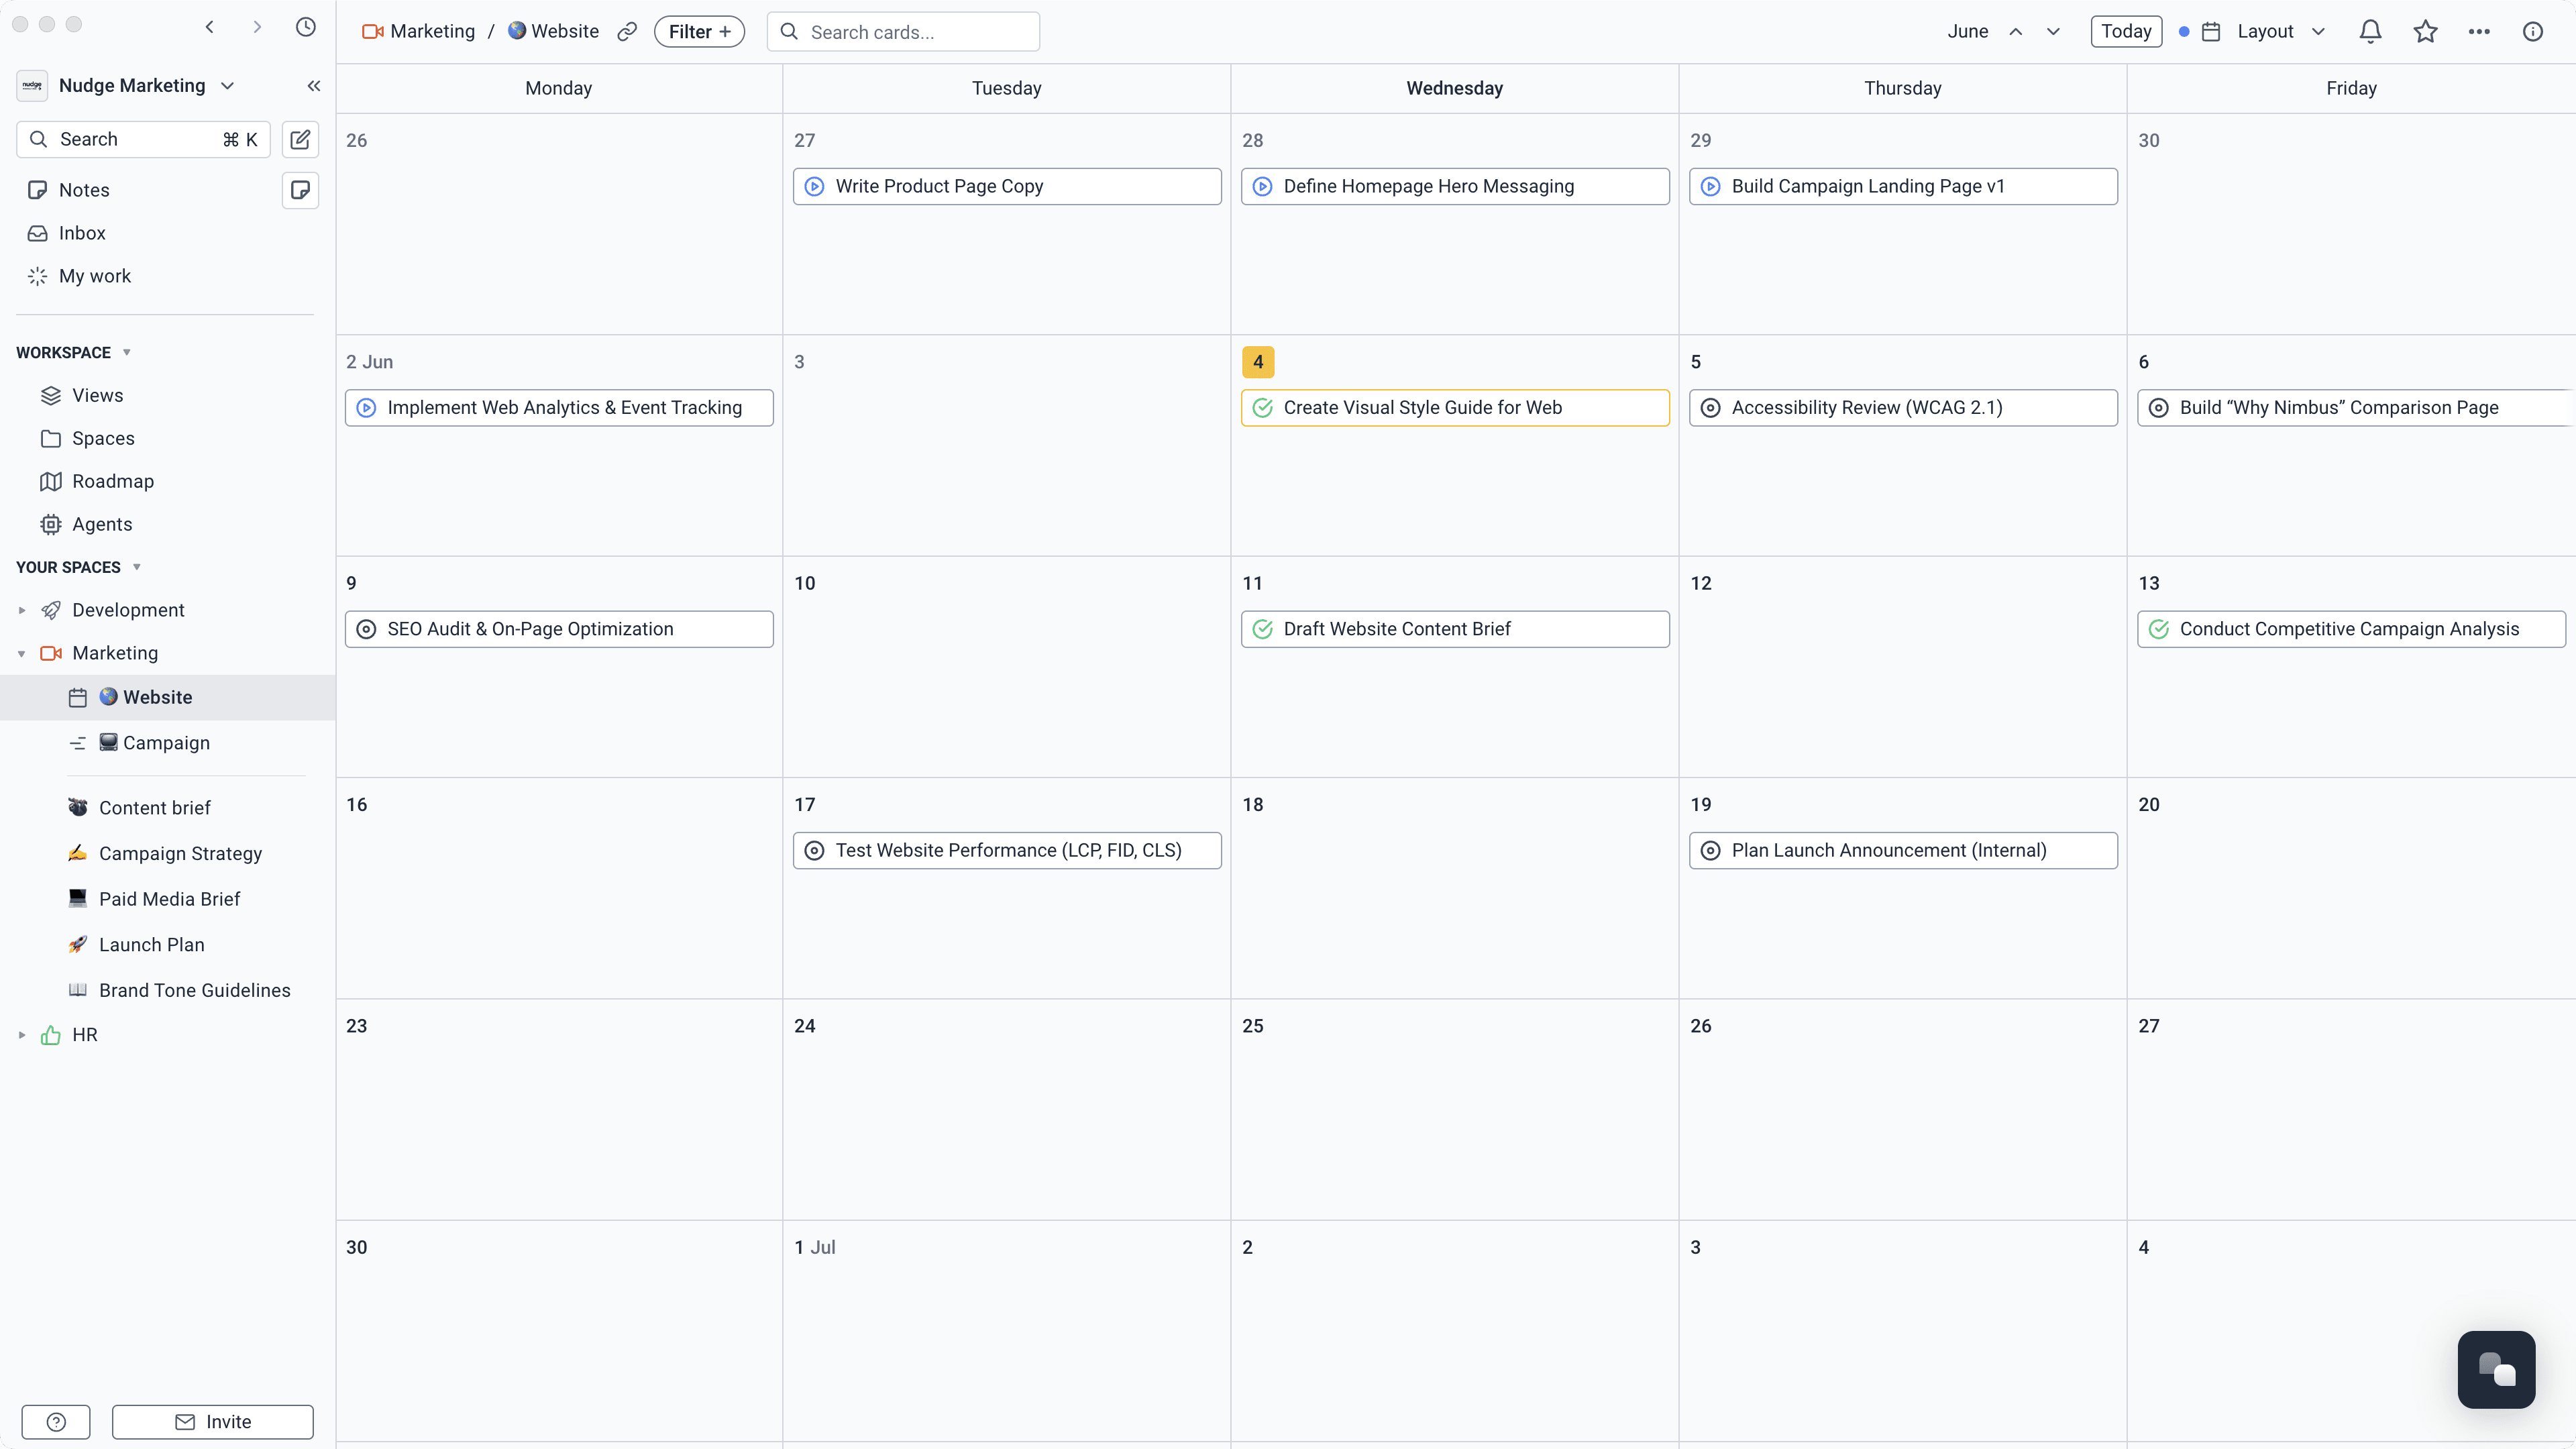Select the Website calendar view
Image resolution: width=2576 pixels, height=1449 pixels.
[168, 698]
